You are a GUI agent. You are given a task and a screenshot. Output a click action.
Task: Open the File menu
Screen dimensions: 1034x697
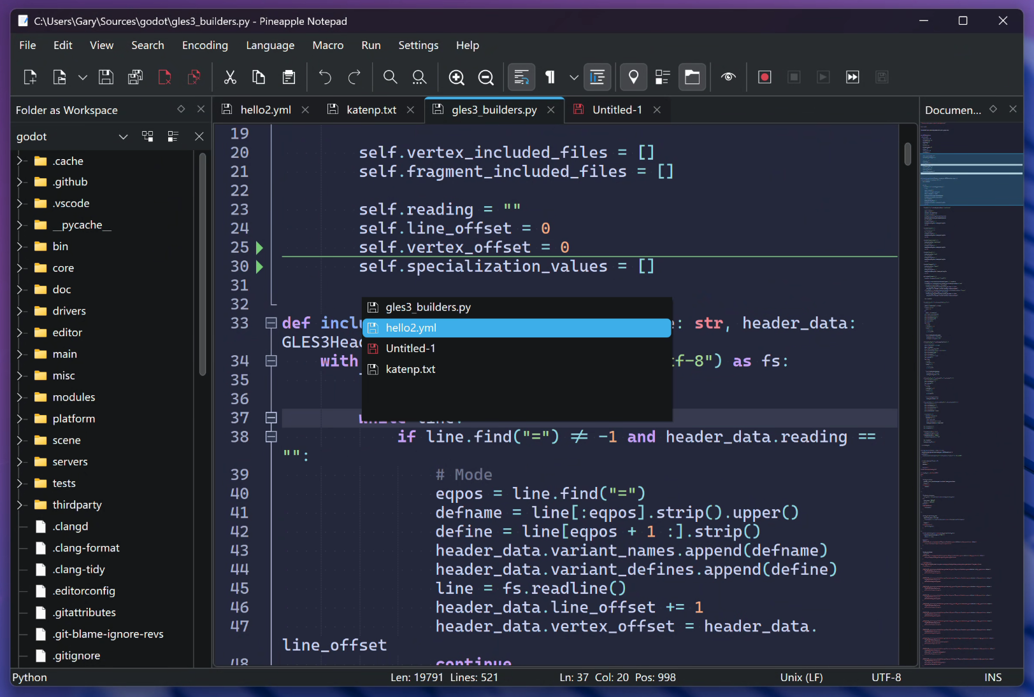tap(27, 45)
